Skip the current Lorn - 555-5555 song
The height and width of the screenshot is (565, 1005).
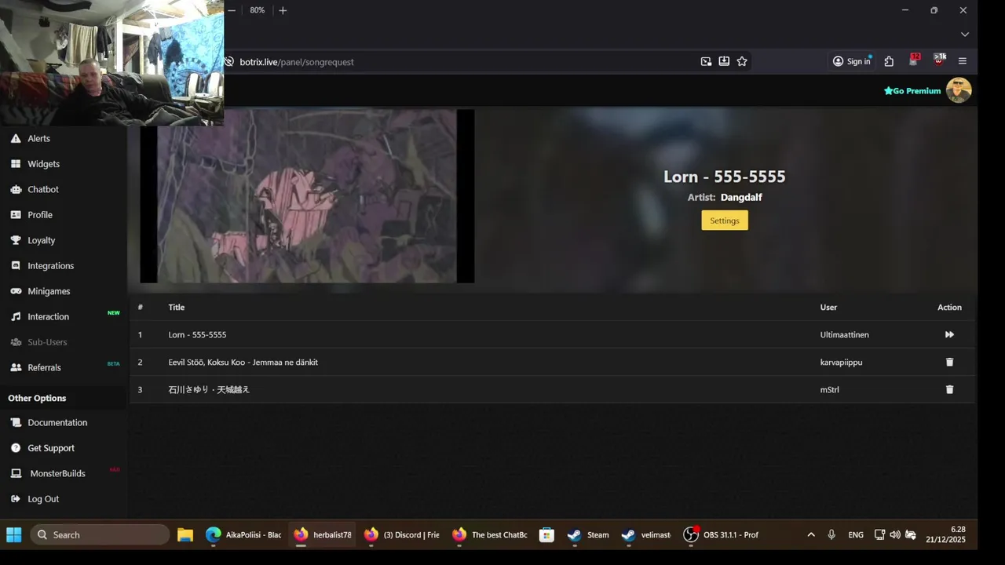click(x=949, y=334)
